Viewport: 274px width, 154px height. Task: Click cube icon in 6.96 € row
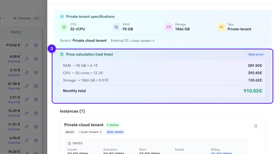pos(36,140)
